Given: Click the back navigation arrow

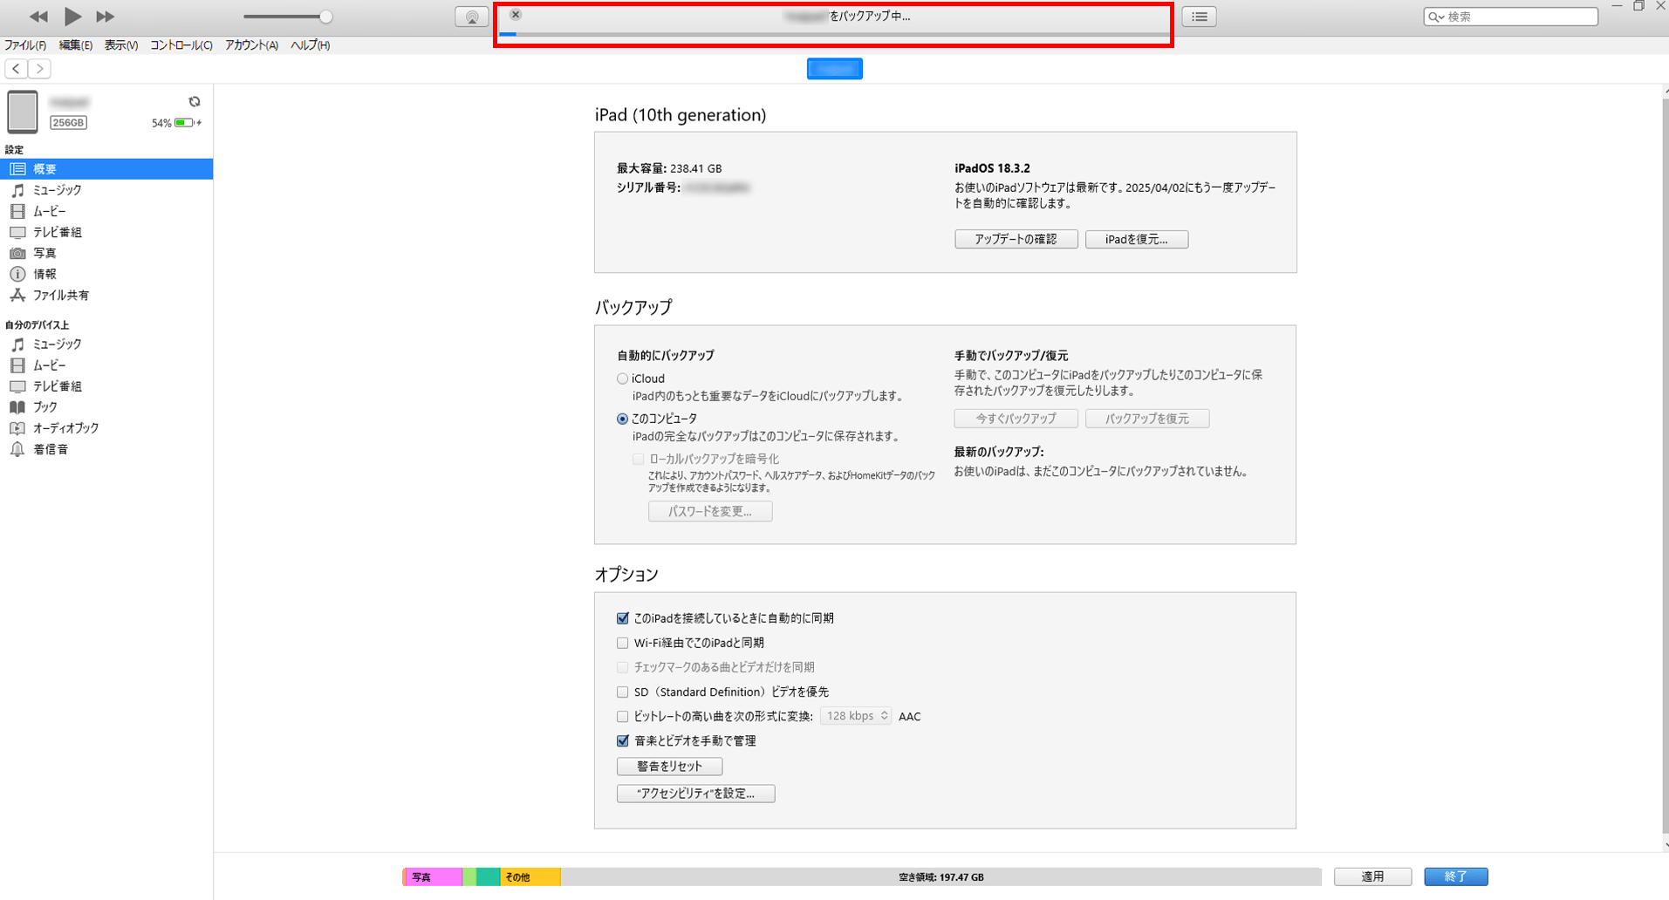Looking at the screenshot, I should coord(17,69).
